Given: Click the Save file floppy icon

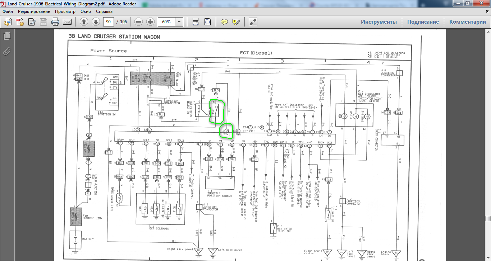Looking at the screenshot, I should [43, 22].
